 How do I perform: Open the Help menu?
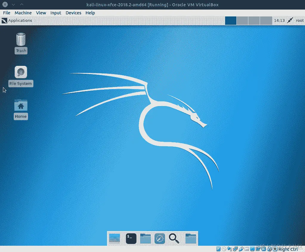tap(90, 13)
